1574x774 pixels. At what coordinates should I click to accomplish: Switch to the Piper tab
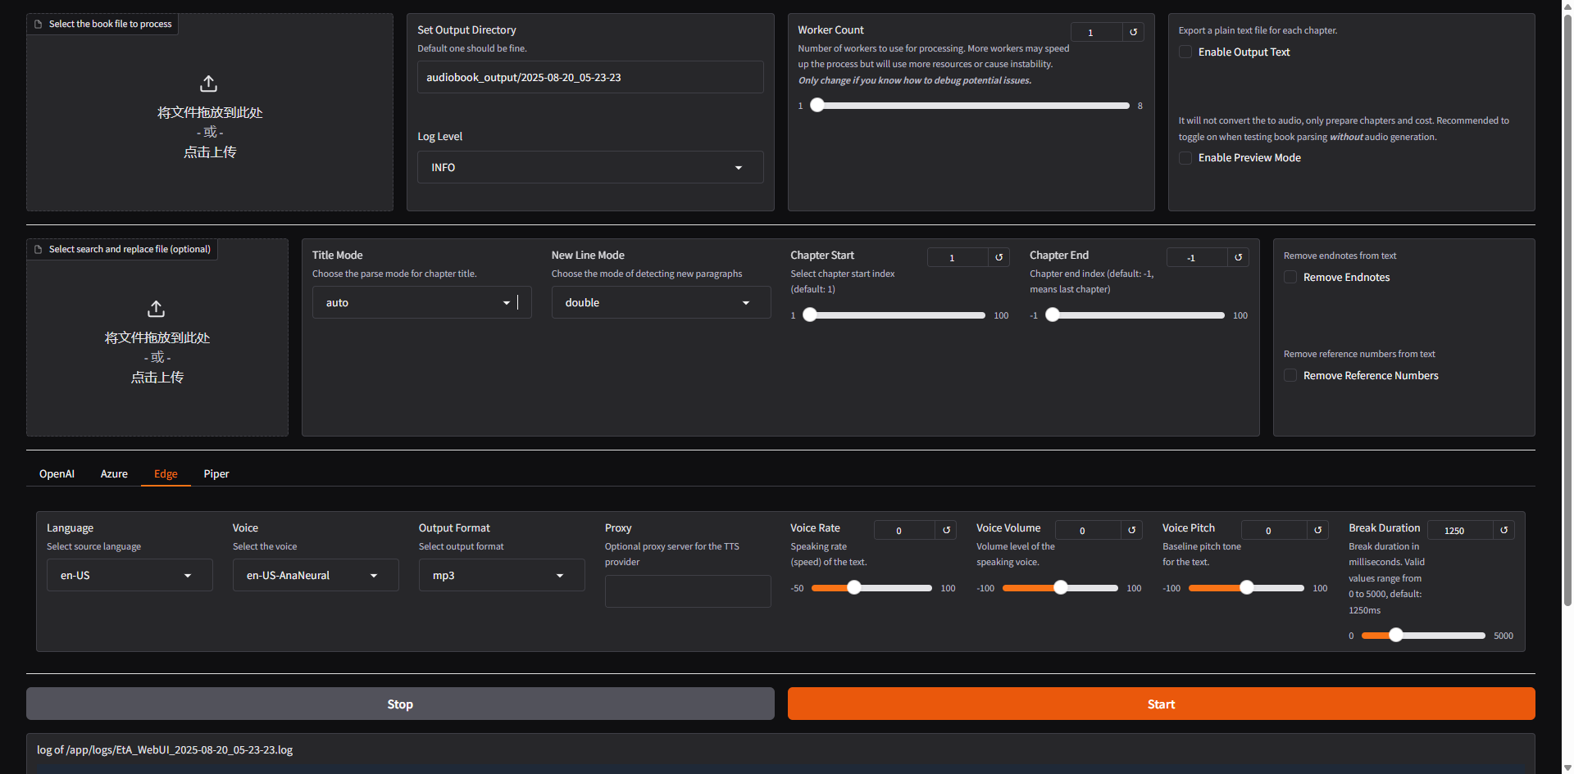(x=216, y=473)
